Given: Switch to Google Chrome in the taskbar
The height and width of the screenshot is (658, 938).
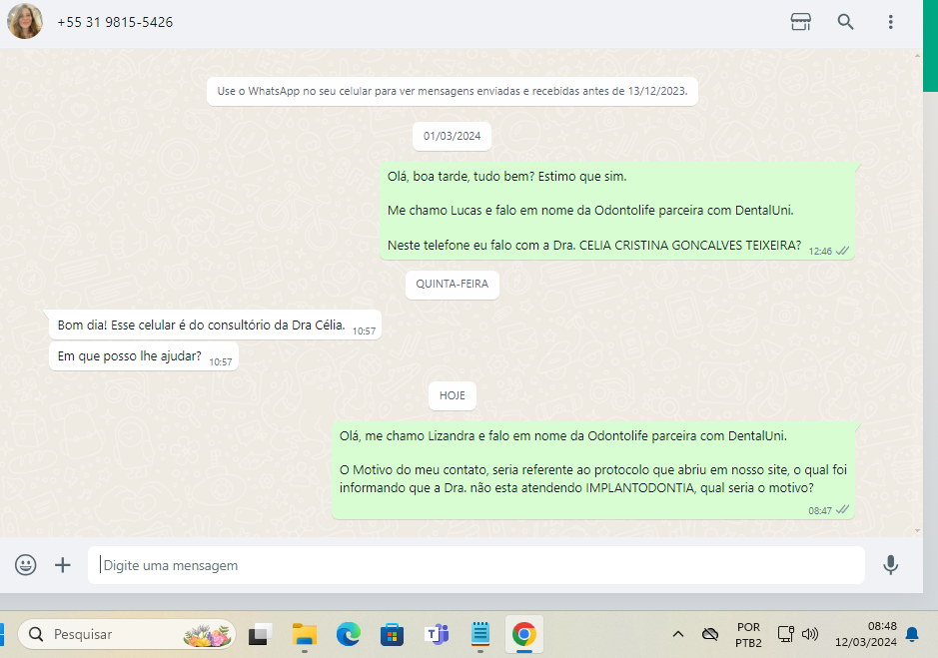Looking at the screenshot, I should pos(524,634).
